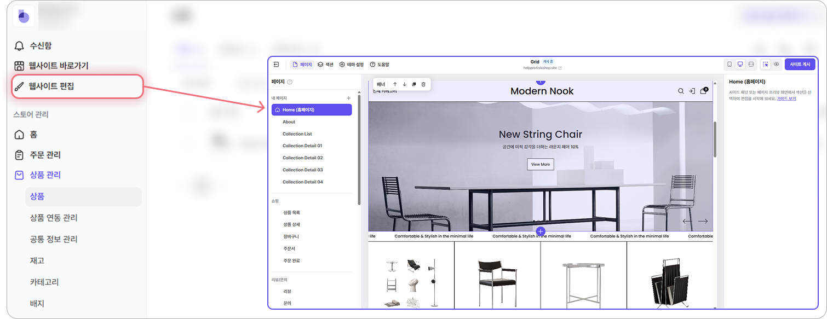
Task: Click the page list panel scrollbar
Action: tap(359, 150)
